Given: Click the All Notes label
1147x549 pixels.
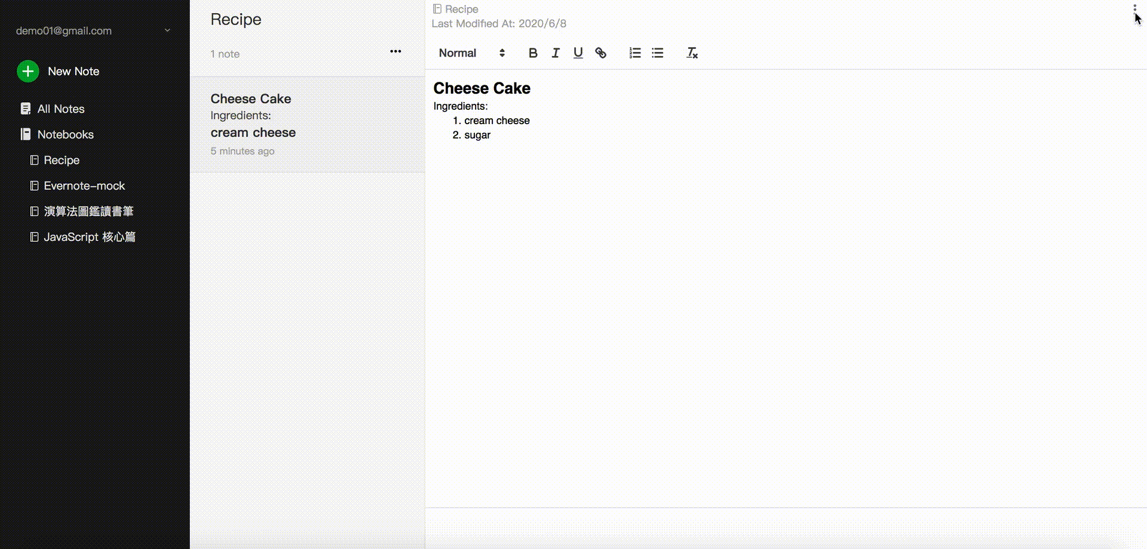Looking at the screenshot, I should pyautogui.click(x=61, y=109).
